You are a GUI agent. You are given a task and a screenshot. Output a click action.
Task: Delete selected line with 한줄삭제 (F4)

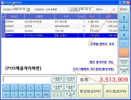(124, 53)
